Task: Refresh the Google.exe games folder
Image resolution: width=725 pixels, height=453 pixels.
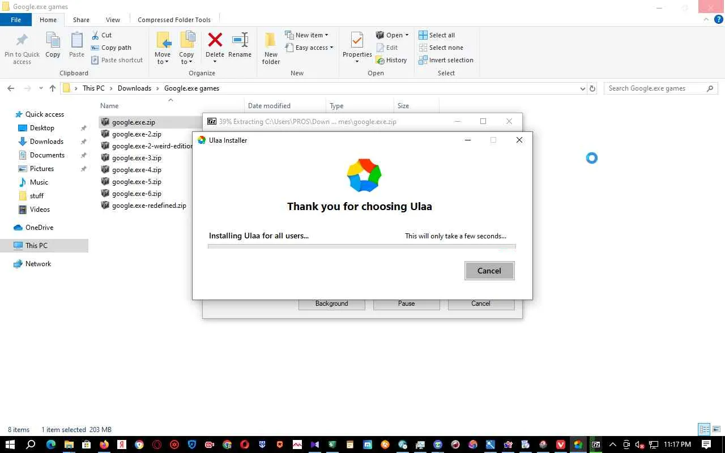Action: [x=592, y=88]
